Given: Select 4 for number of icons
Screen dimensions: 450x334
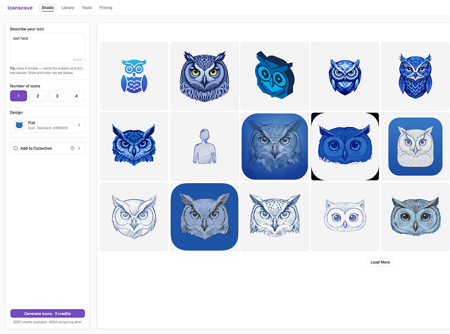Looking at the screenshot, I should point(76,96).
